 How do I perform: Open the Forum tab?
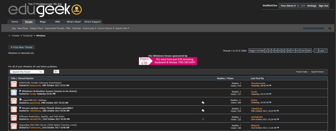click(x=29, y=22)
